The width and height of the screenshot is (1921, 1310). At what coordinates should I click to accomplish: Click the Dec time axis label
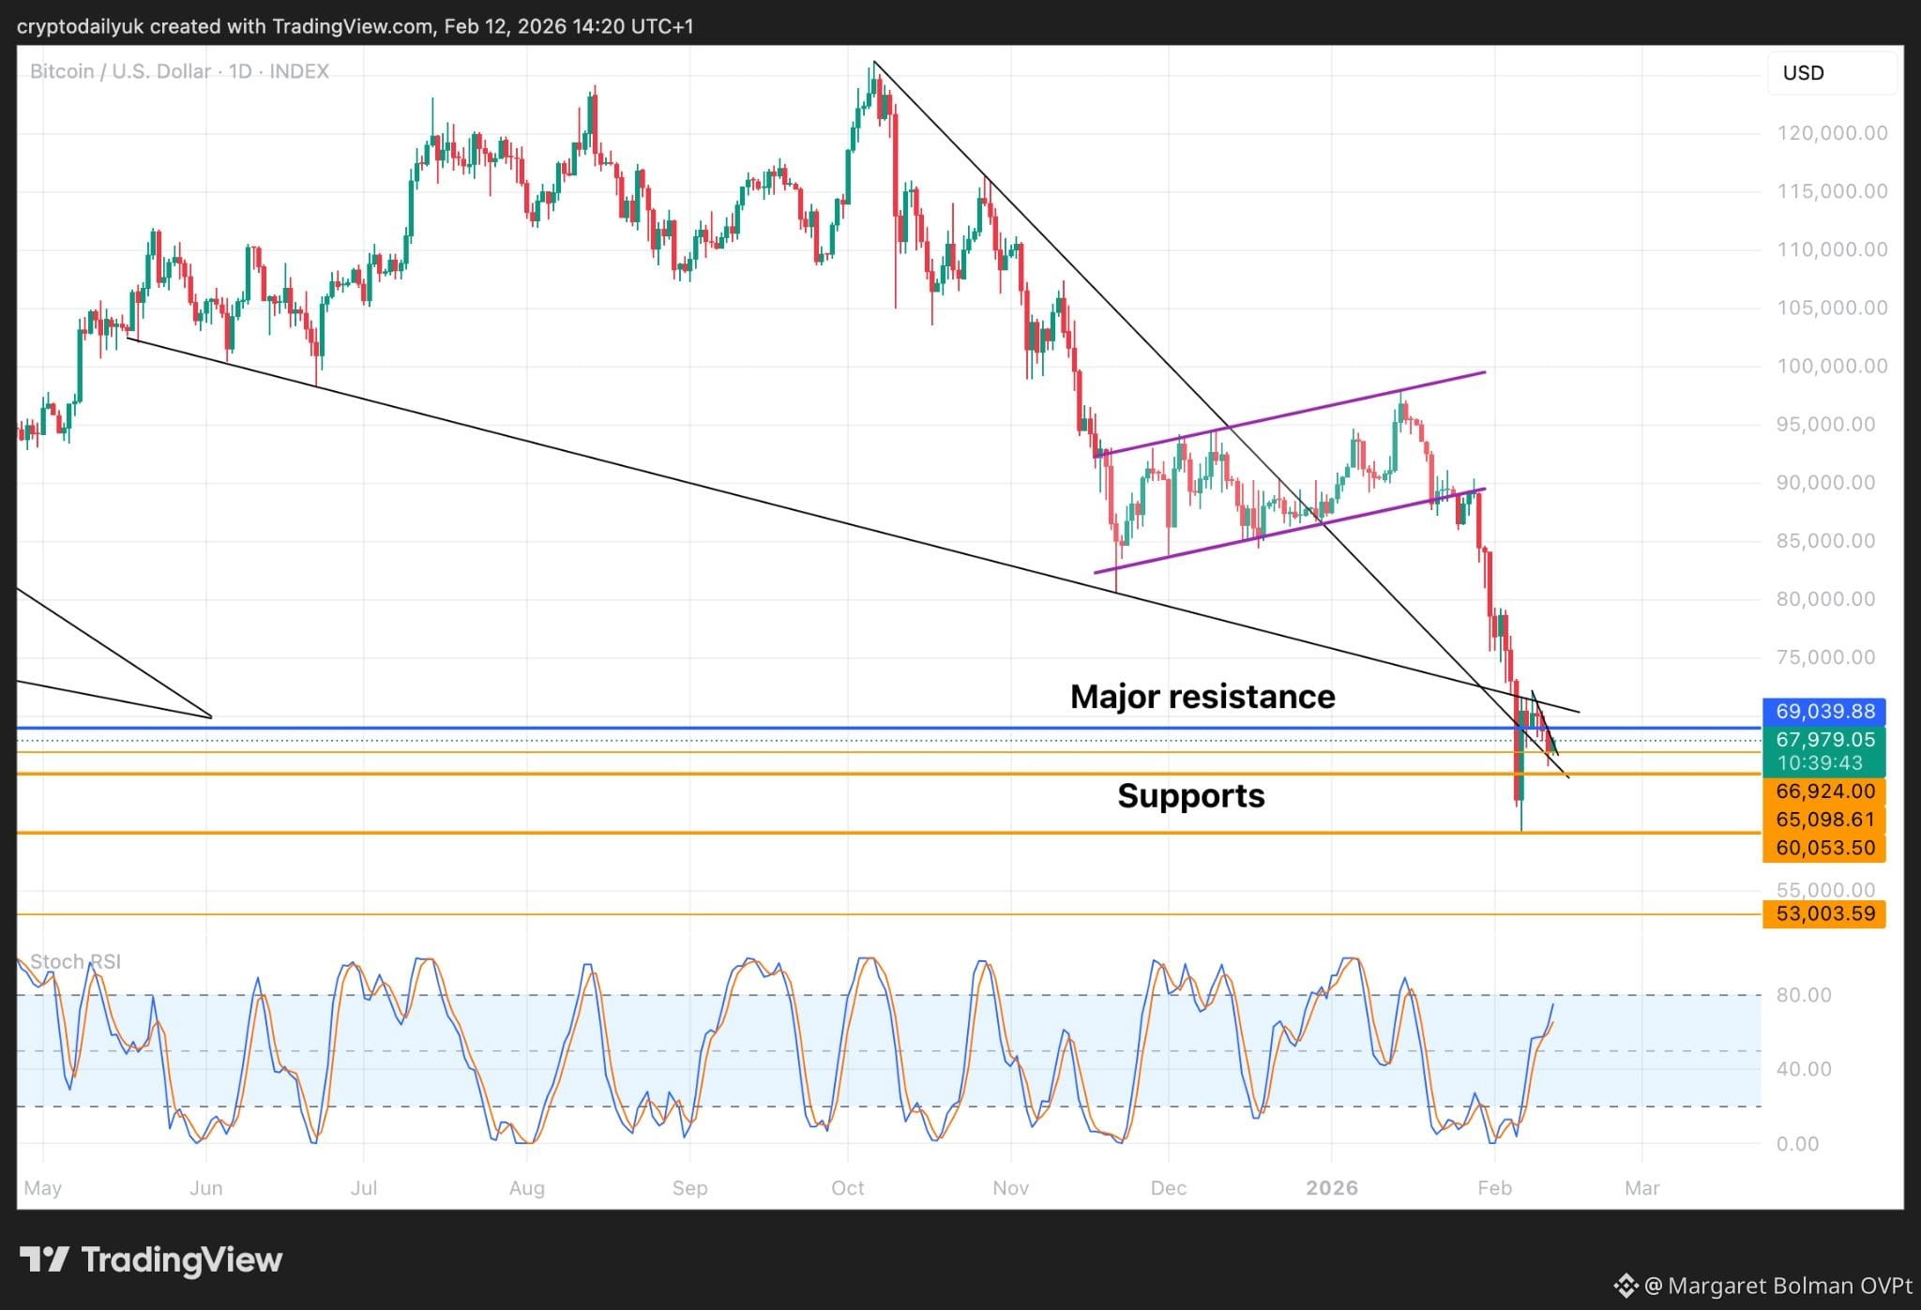click(x=1169, y=1188)
